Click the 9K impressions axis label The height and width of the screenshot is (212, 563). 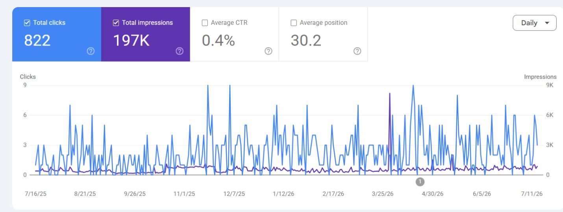coord(550,85)
